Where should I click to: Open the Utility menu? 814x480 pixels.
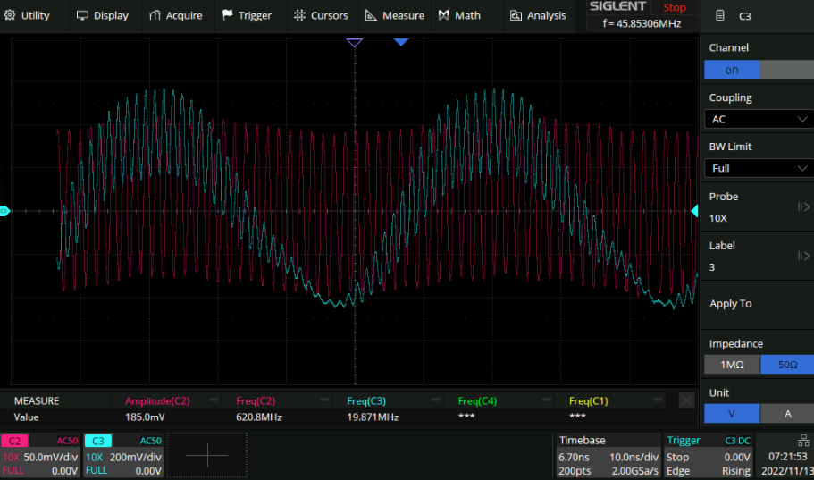pyautogui.click(x=27, y=15)
